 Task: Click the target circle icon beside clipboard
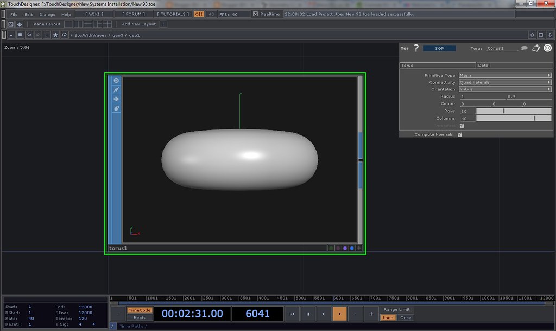(547, 48)
